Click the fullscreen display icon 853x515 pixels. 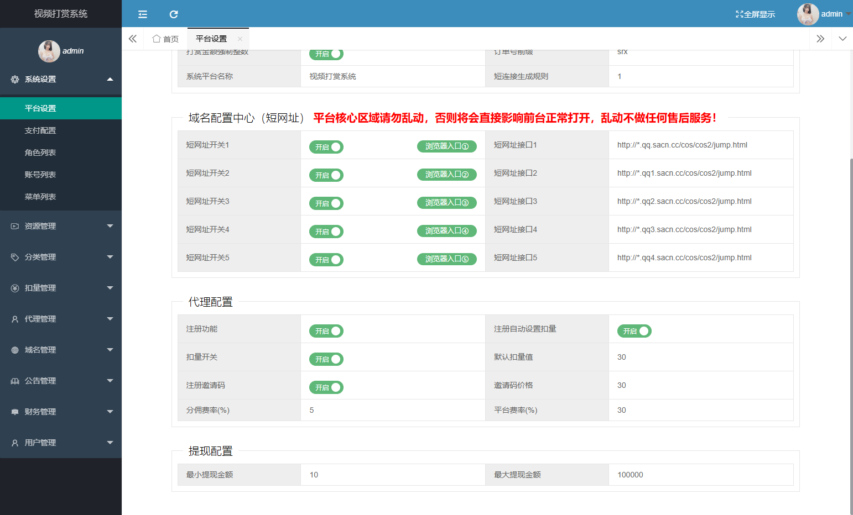pos(739,14)
